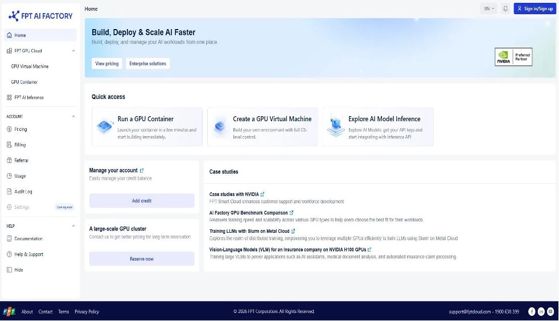
Task: Open the Create a GPU Virtual Machine title
Action: pos(272,119)
